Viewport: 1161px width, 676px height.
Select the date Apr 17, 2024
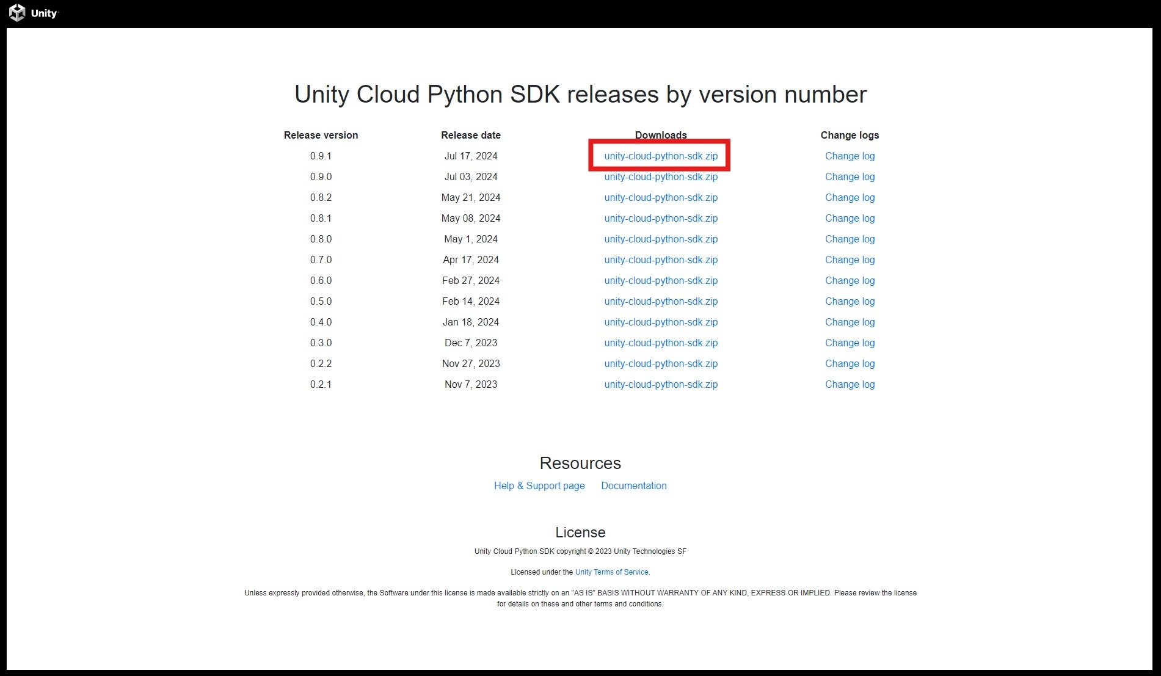pyautogui.click(x=471, y=260)
